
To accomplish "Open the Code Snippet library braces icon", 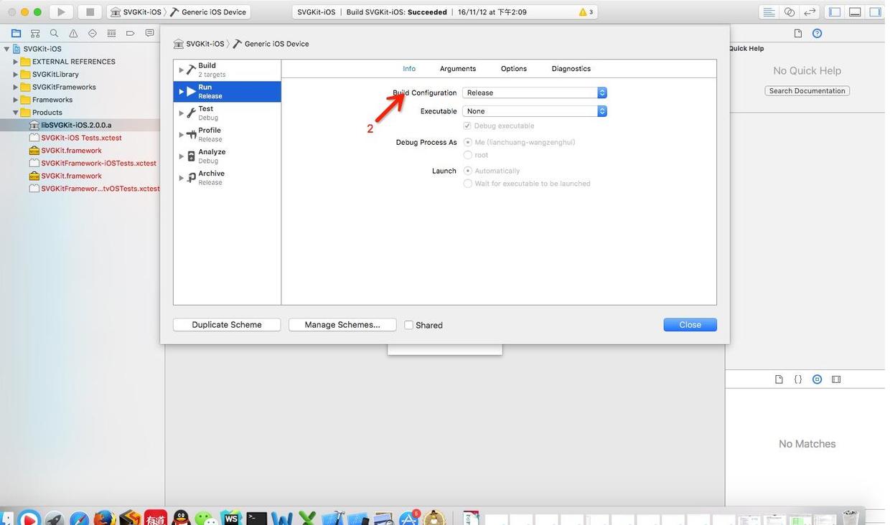I will (x=798, y=379).
